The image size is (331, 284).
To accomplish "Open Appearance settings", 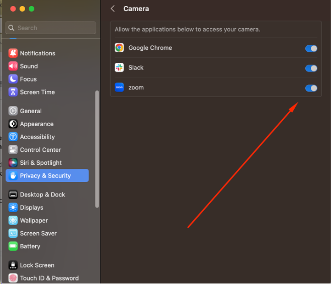I will [x=47, y=124].
